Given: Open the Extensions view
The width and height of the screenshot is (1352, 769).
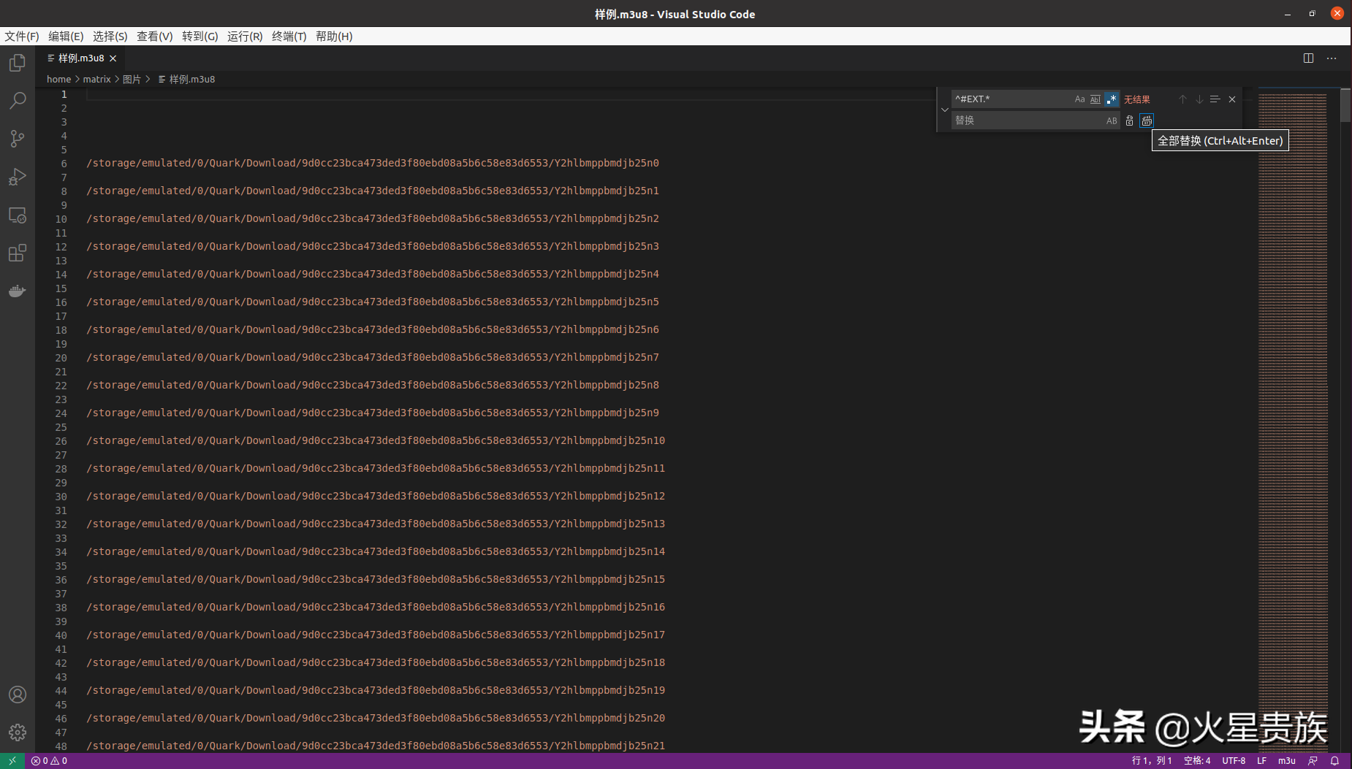Looking at the screenshot, I should click(x=18, y=253).
